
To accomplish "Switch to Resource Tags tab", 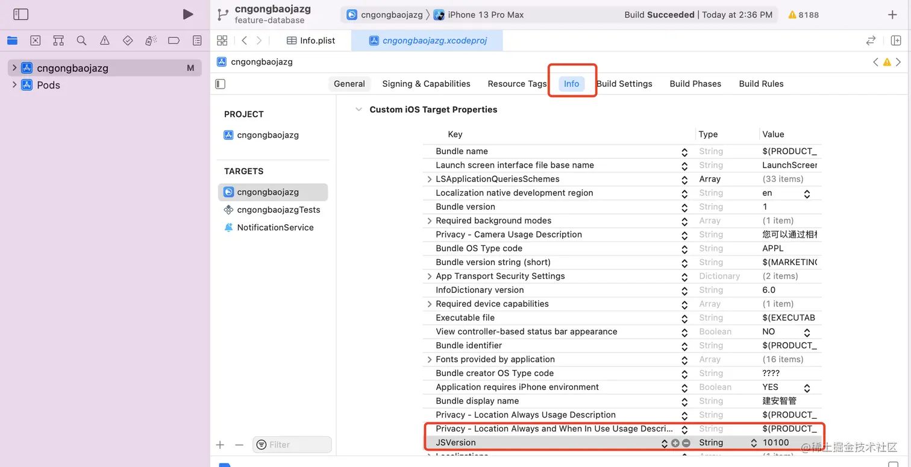I will point(517,84).
